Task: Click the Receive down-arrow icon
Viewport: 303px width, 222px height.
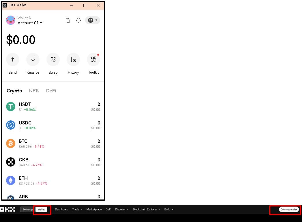Action: click(x=33, y=59)
